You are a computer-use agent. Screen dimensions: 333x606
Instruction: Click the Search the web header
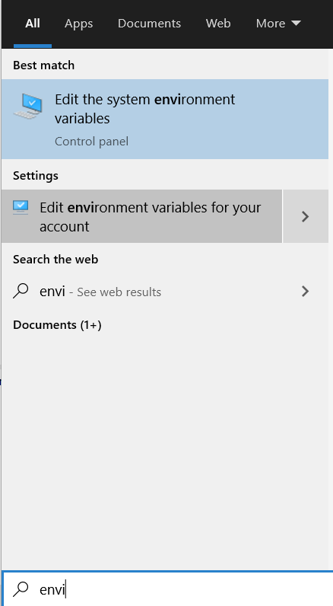(55, 260)
